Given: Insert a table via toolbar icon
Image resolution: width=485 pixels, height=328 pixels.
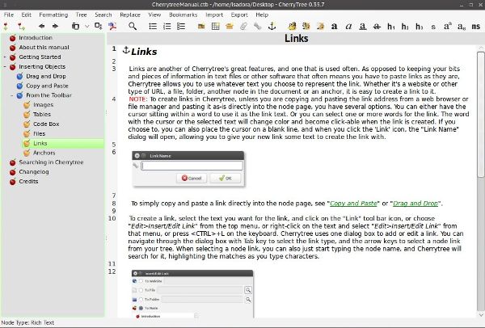Looking at the screenshot, I should [215, 27].
